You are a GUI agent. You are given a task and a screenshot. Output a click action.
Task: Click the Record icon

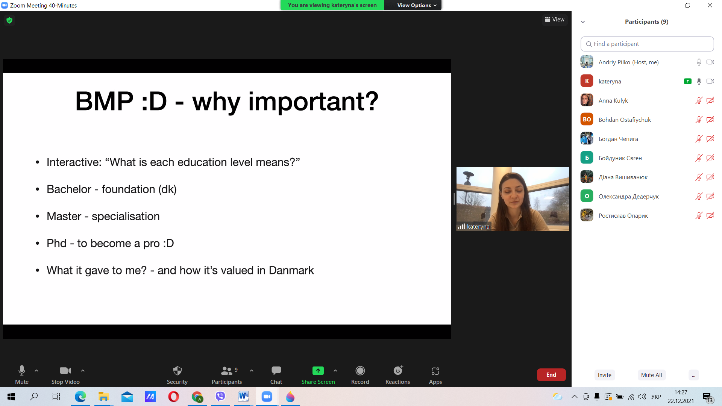(360, 371)
